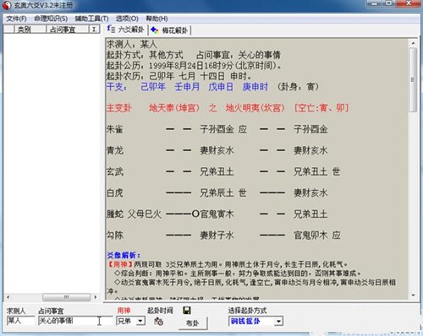
Task: Open the 帮助(H) menu
Action: pyautogui.click(x=157, y=19)
